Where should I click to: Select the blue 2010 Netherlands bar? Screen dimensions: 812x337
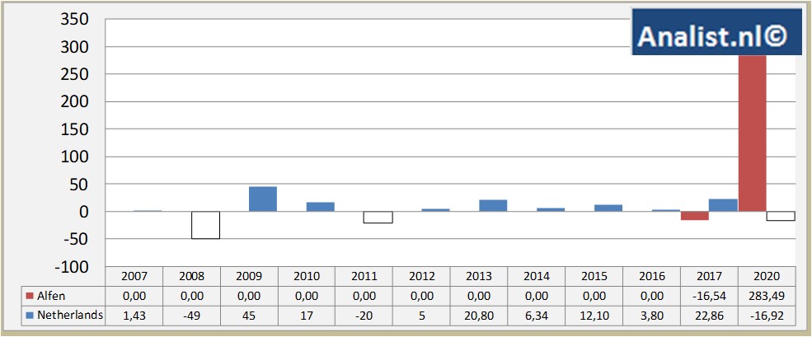point(321,207)
